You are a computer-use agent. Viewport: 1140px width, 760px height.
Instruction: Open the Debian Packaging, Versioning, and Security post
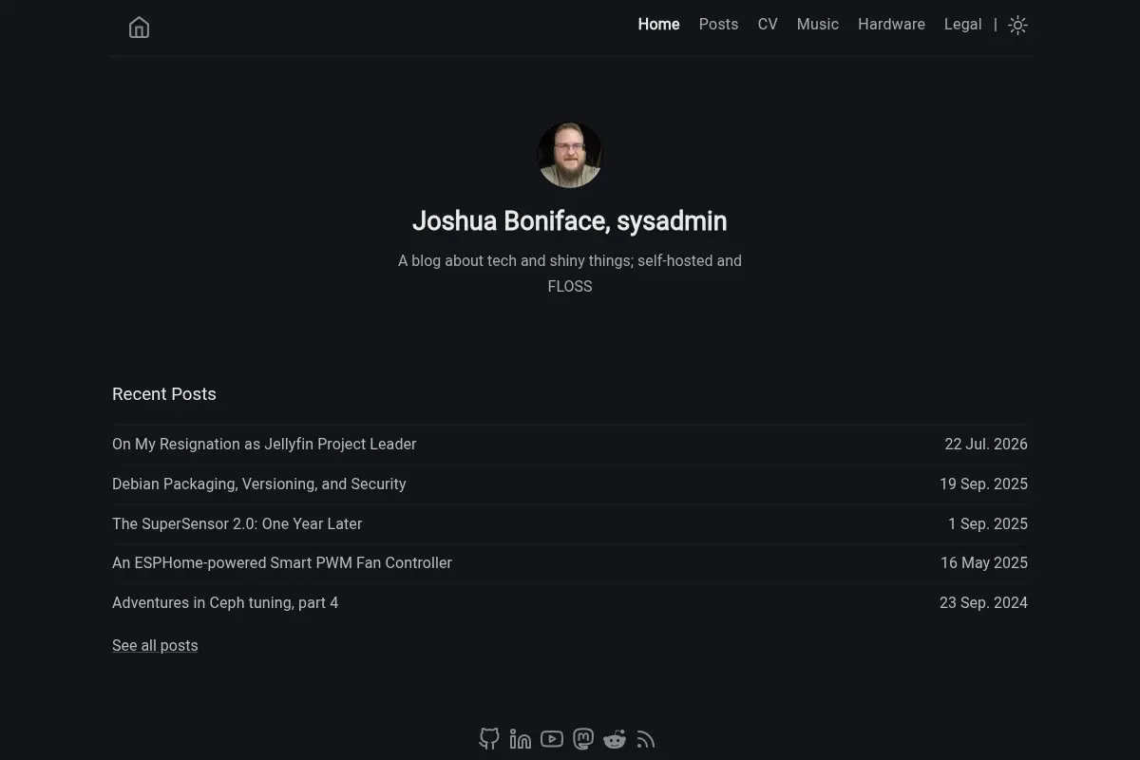pos(259,484)
